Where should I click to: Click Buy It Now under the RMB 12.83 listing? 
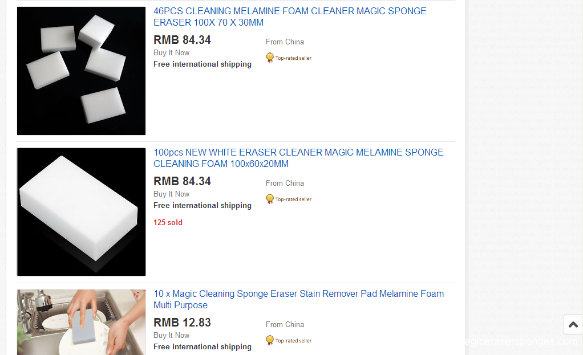point(171,335)
